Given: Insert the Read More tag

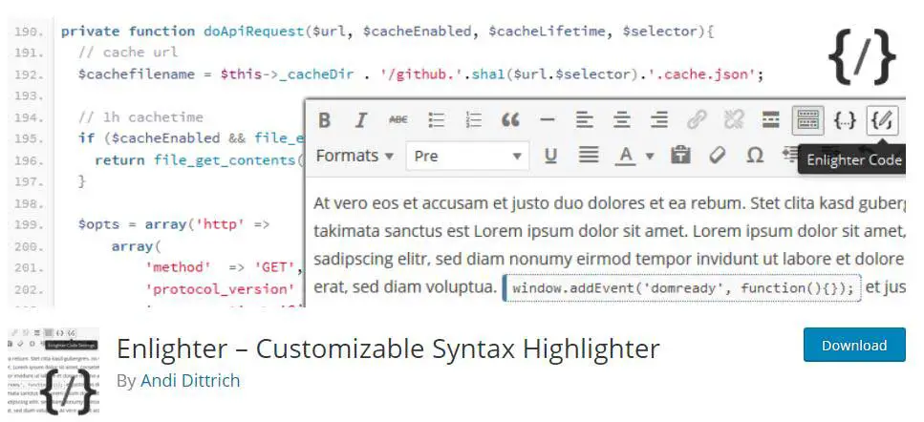Looking at the screenshot, I should tap(771, 120).
